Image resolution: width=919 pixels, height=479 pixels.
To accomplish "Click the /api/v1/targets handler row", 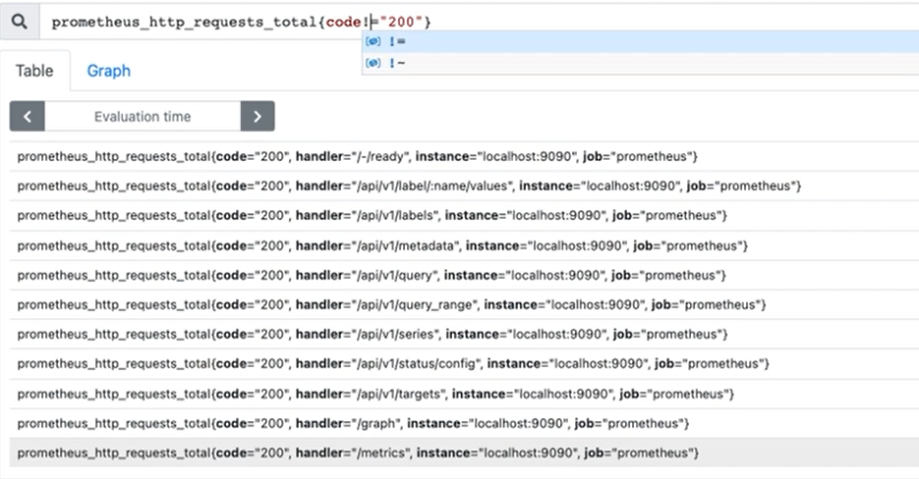I will tap(374, 394).
